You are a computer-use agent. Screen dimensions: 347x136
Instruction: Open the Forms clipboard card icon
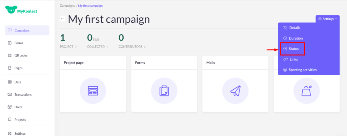point(164,91)
